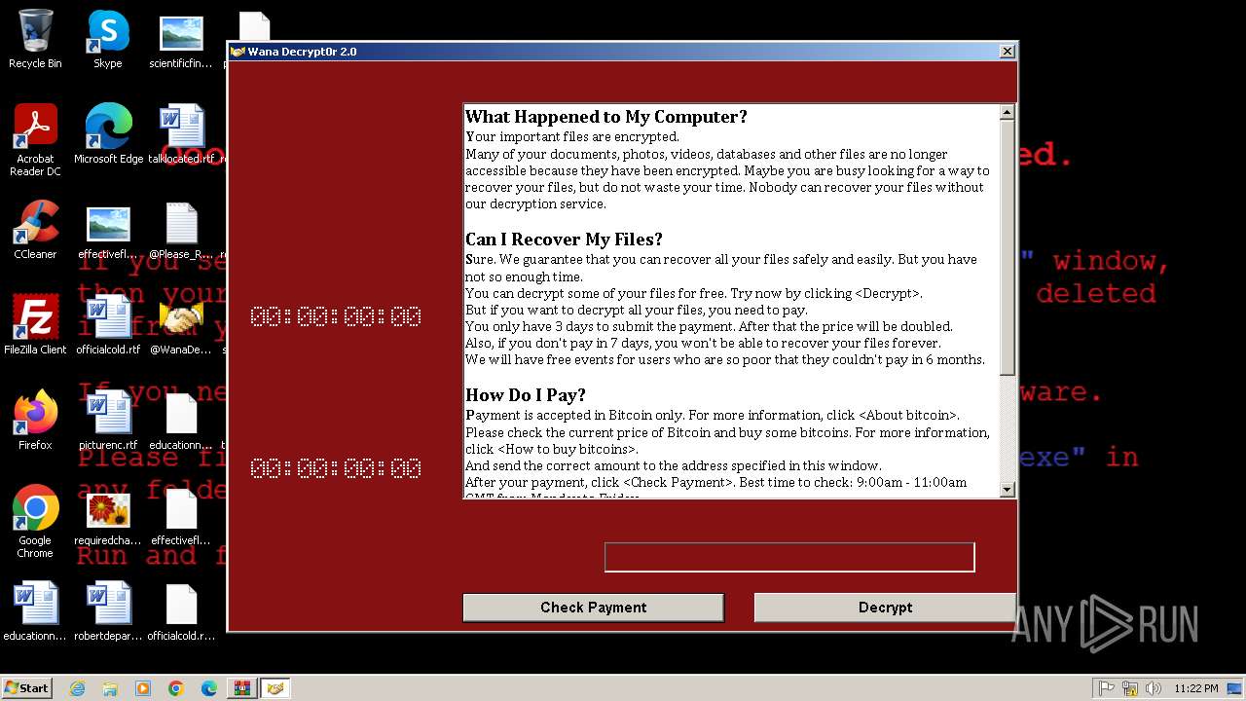The width and height of the screenshot is (1246, 701).
Task: Launch Internet Explorer from the taskbar
Action: (77, 688)
